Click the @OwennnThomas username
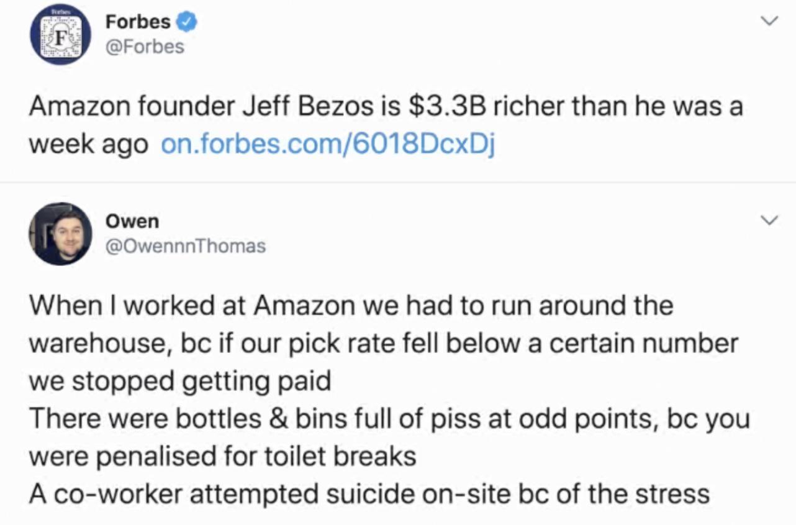The width and height of the screenshot is (796, 525). pyautogui.click(x=184, y=245)
